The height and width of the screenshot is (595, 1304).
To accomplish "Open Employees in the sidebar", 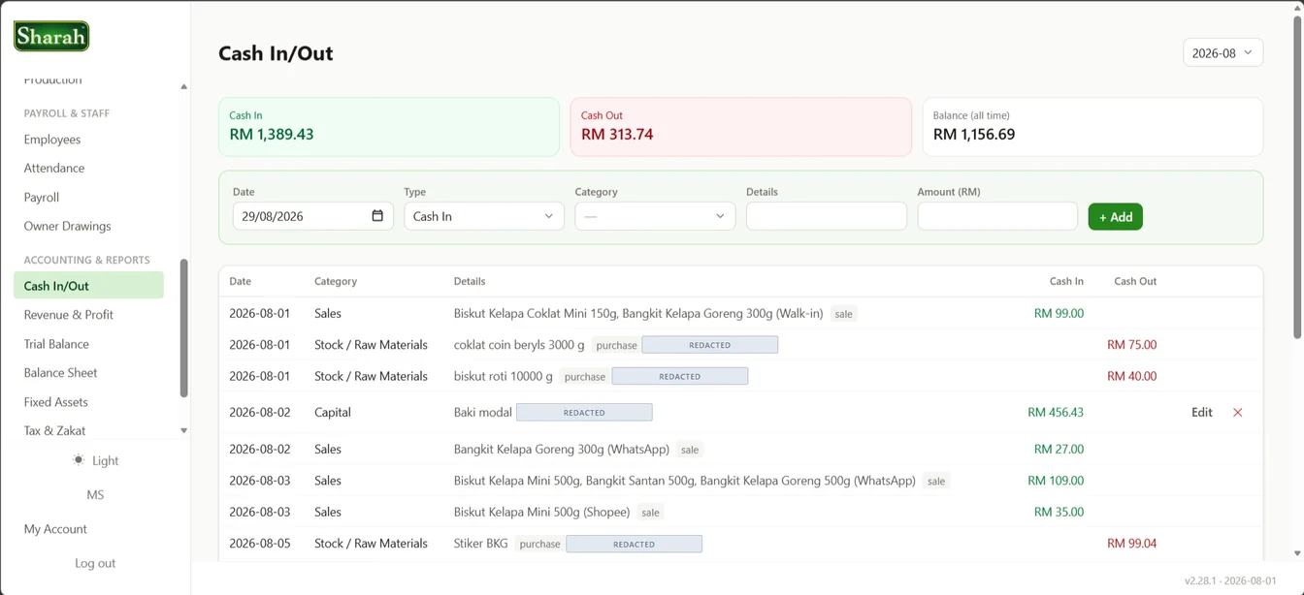I will click(x=52, y=140).
